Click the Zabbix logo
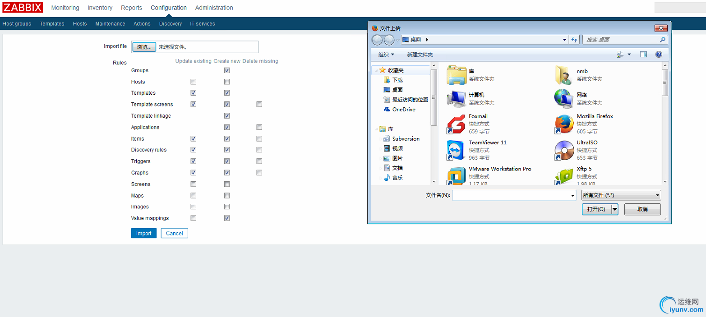This screenshot has width=706, height=317. click(23, 7)
